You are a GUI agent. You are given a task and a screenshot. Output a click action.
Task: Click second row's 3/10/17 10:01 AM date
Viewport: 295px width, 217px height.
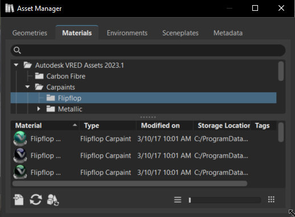[x=164, y=155]
